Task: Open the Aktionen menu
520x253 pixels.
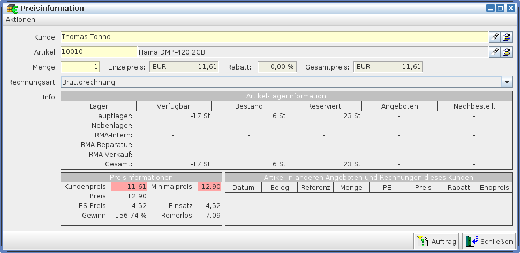Action: (x=20, y=19)
